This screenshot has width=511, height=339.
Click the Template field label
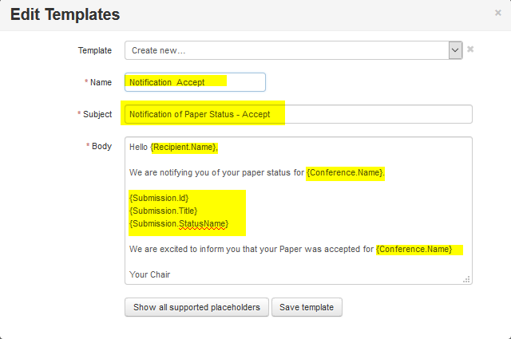tap(95, 50)
